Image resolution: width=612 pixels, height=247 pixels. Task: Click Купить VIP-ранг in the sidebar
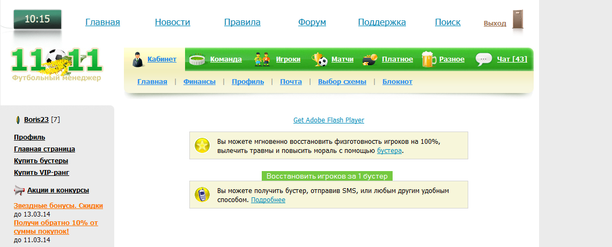(41, 173)
